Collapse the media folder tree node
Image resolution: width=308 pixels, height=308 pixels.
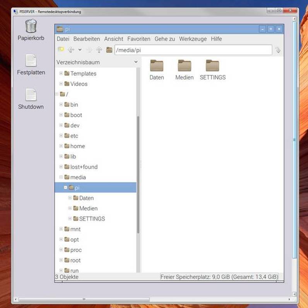click(x=61, y=177)
